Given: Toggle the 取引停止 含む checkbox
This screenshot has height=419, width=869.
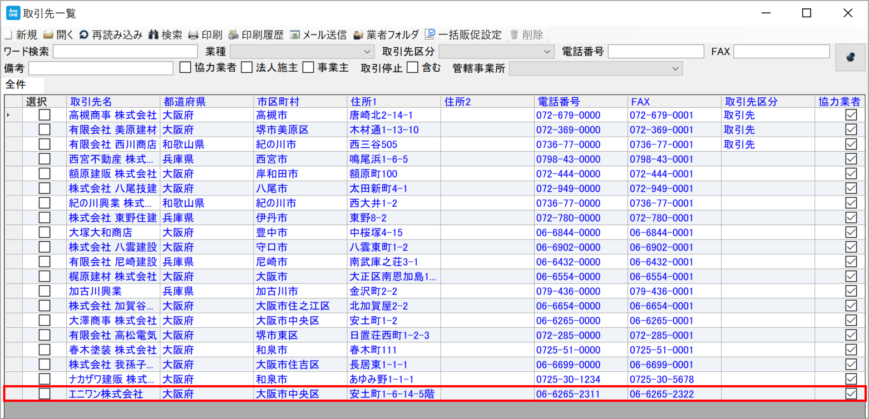Looking at the screenshot, I should [413, 68].
